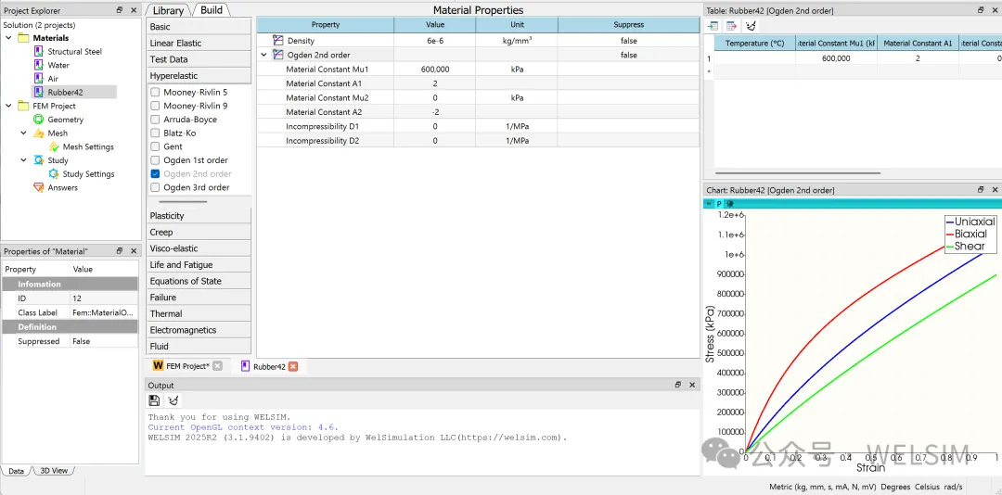The image size is (1002, 495).
Task: Expand the Visco-elastic category
Action: [199, 248]
